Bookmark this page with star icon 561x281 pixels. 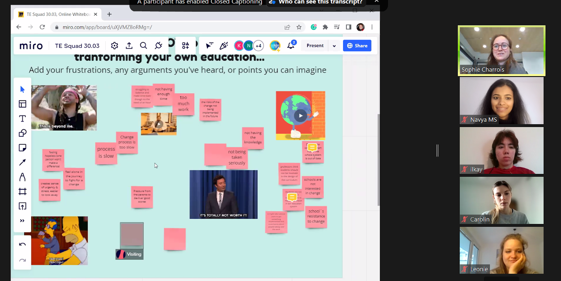tap(299, 27)
